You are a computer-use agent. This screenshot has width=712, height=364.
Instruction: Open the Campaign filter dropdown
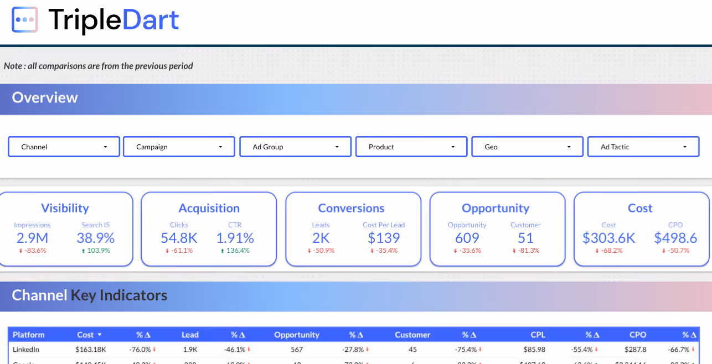(x=179, y=147)
